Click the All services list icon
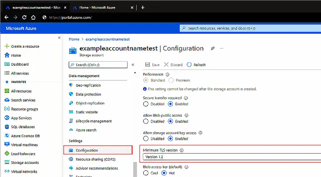Screen dimensions: 321x177 click(7, 73)
